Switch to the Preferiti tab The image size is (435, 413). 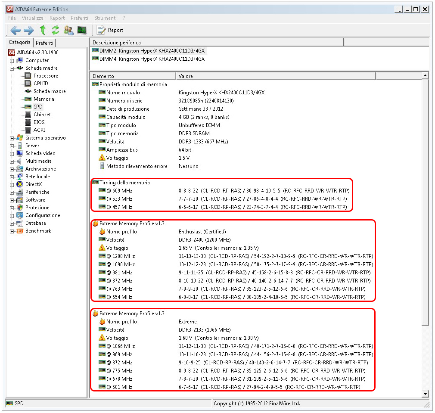point(44,43)
